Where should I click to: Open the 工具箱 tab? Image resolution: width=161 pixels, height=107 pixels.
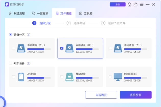coord(86,13)
